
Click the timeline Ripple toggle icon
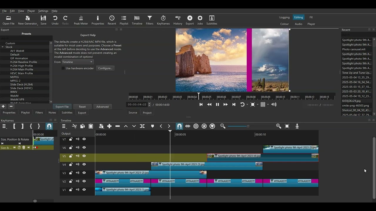[196, 126]
